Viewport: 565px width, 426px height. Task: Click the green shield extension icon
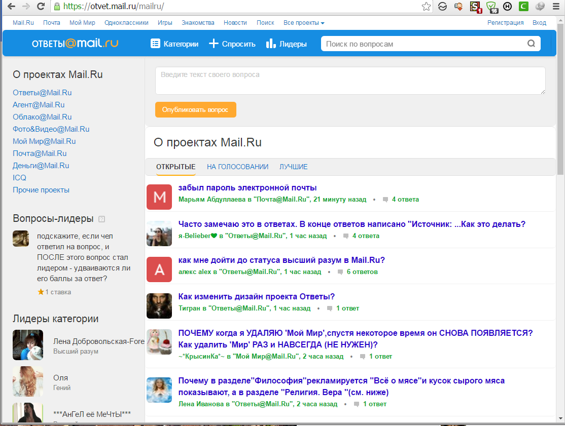tap(491, 7)
